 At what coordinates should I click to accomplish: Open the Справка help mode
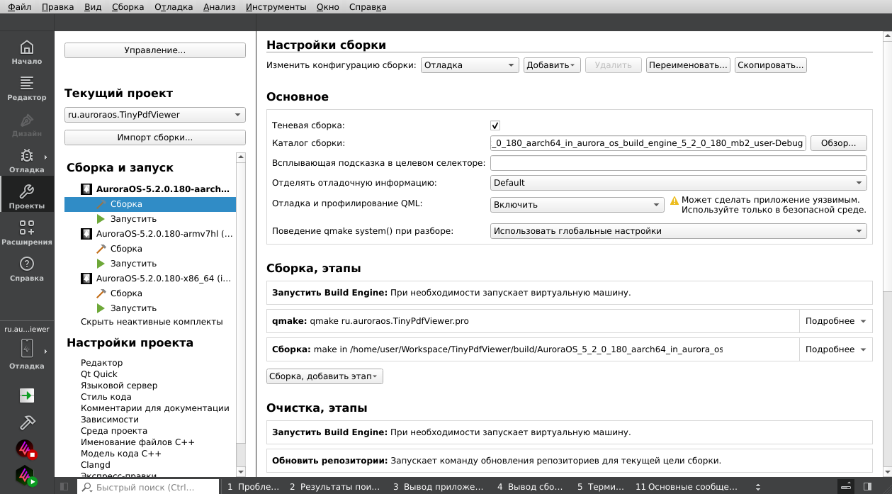coord(27,269)
